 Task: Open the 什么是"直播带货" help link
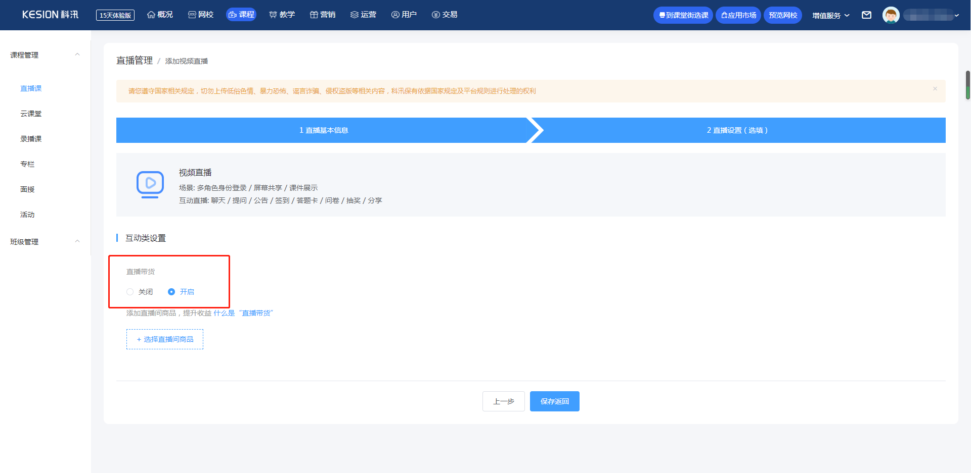pos(243,313)
